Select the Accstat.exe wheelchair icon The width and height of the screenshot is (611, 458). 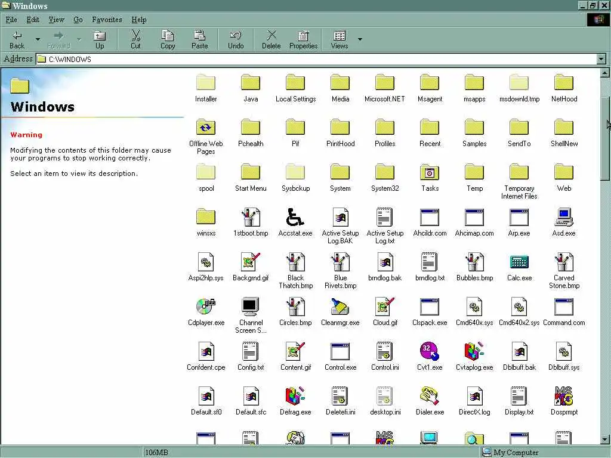click(295, 217)
